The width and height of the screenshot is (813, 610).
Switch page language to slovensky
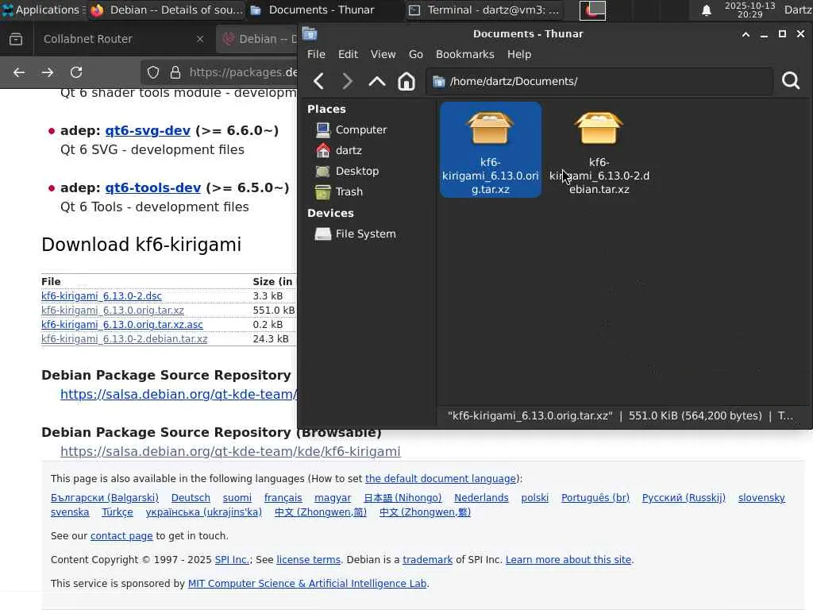pyautogui.click(x=761, y=498)
